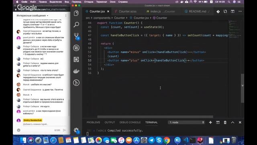Screen dimensions: 257x145
Task: Send the chat message with arrow icon
Action: click(x=64, y=130)
